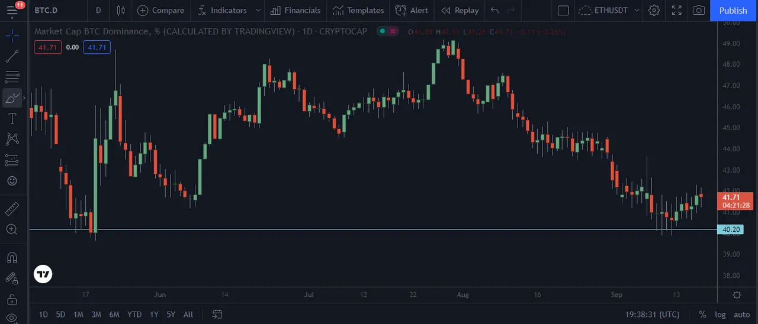The image size is (758, 324).
Task: Toggle lock all drawing tools
Action: point(12,299)
